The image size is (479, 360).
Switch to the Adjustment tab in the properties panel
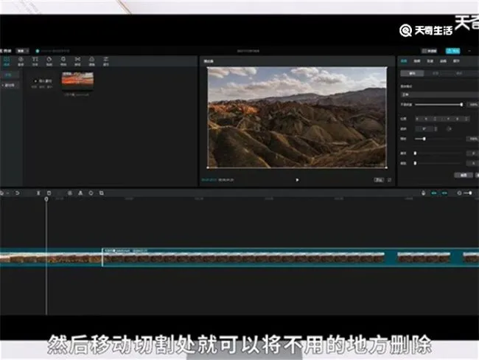pos(456,61)
